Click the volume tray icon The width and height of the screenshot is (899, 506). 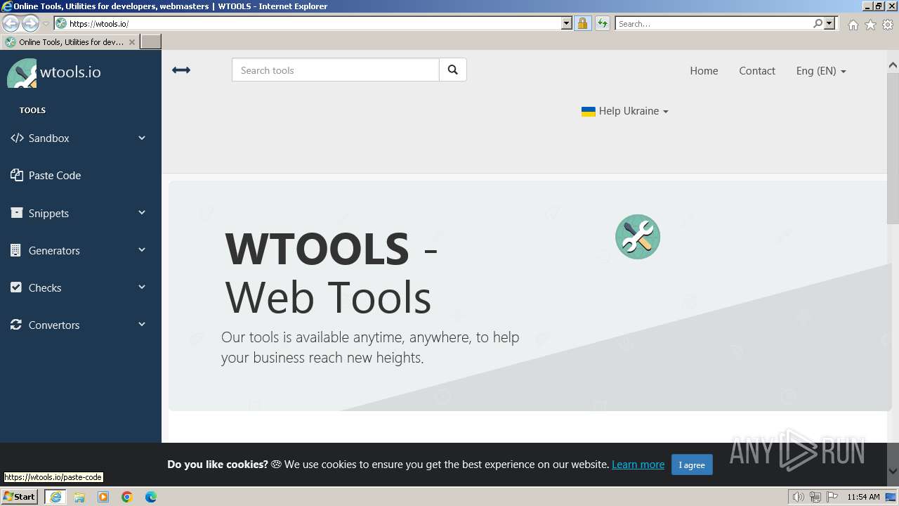(798, 497)
